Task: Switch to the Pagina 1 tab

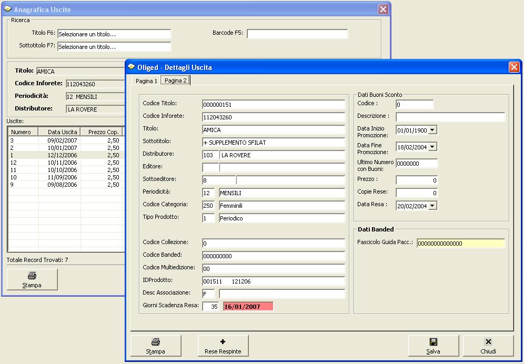Action: pyautogui.click(x=146, y=81)
